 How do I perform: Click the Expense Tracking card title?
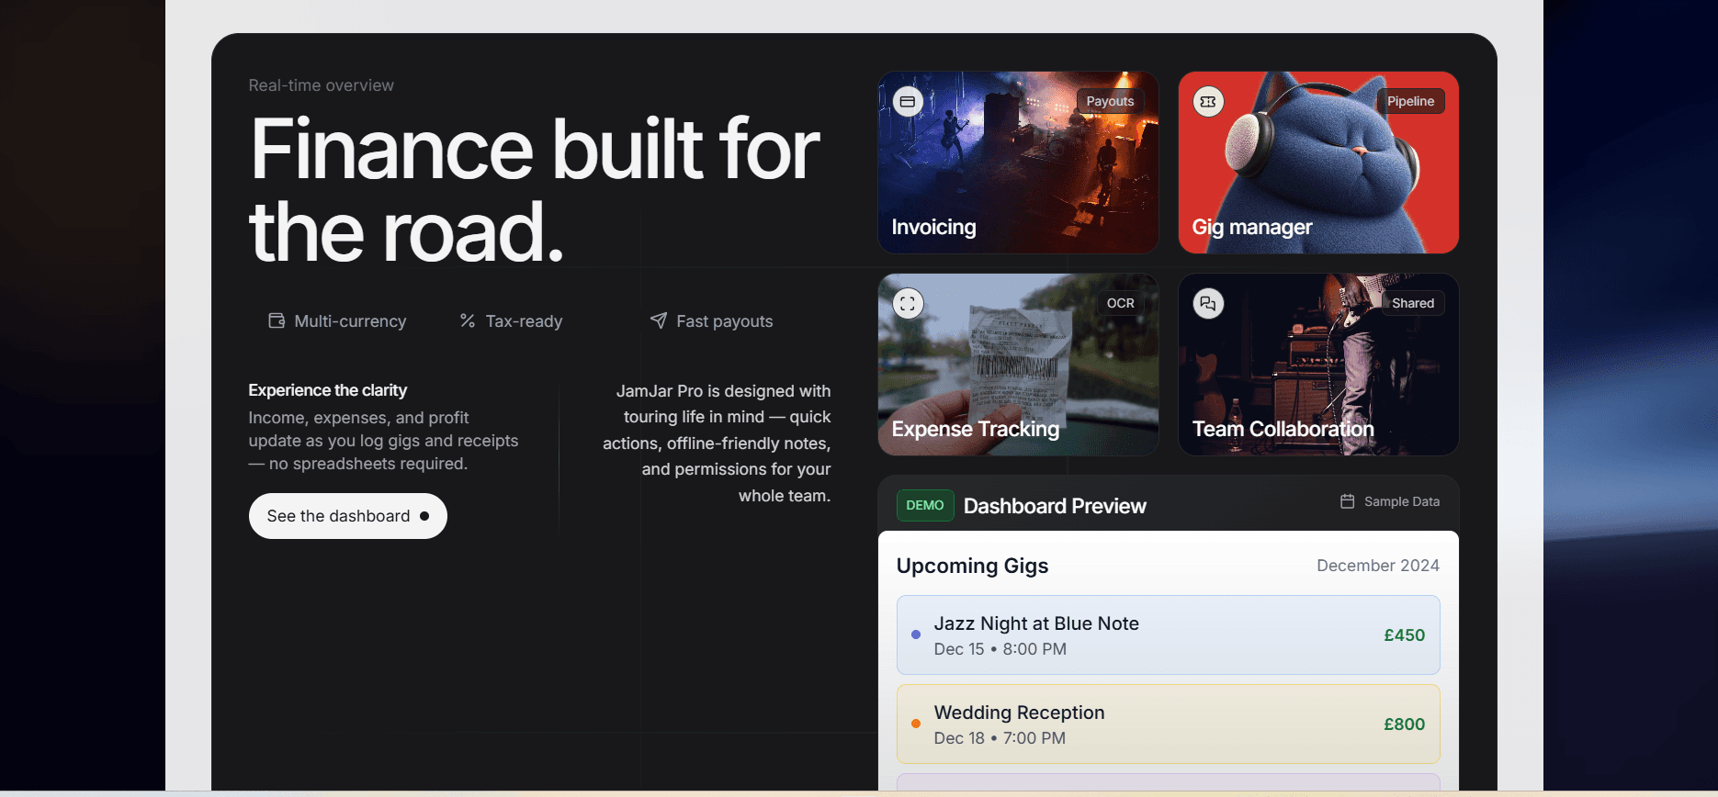(x=975, y=430)
